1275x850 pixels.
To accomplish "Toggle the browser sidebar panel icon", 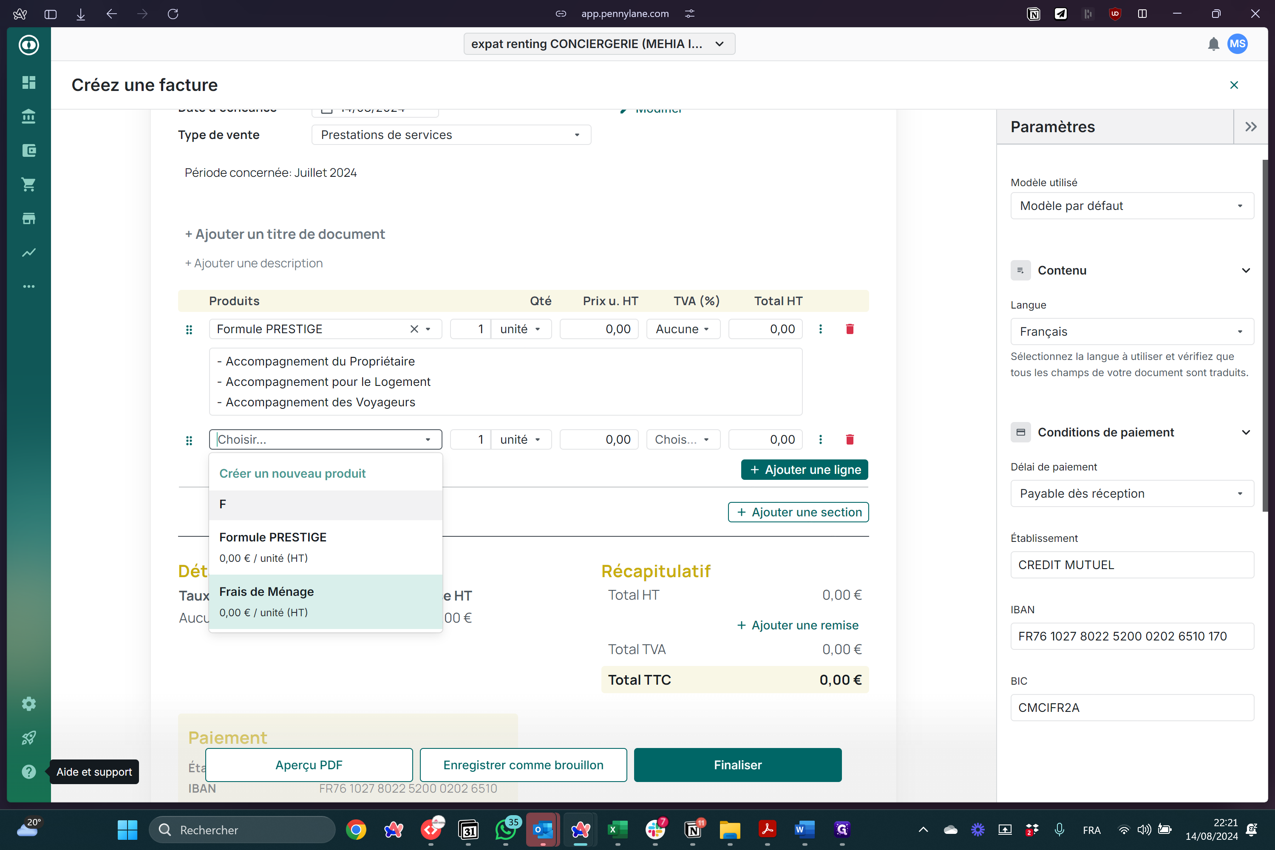I will coord(51,14).
